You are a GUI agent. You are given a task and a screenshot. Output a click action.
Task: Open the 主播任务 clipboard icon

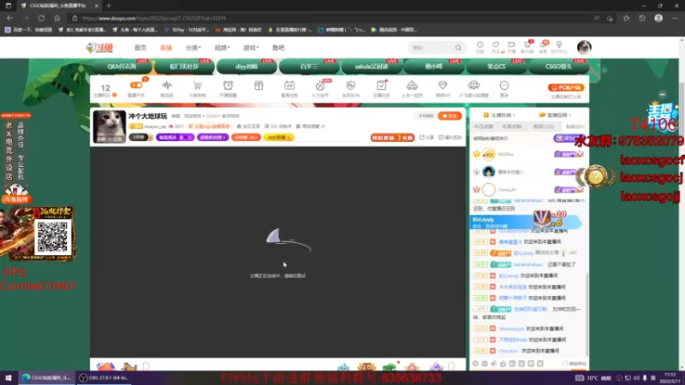pyautogui.click(x=381, y=86)
